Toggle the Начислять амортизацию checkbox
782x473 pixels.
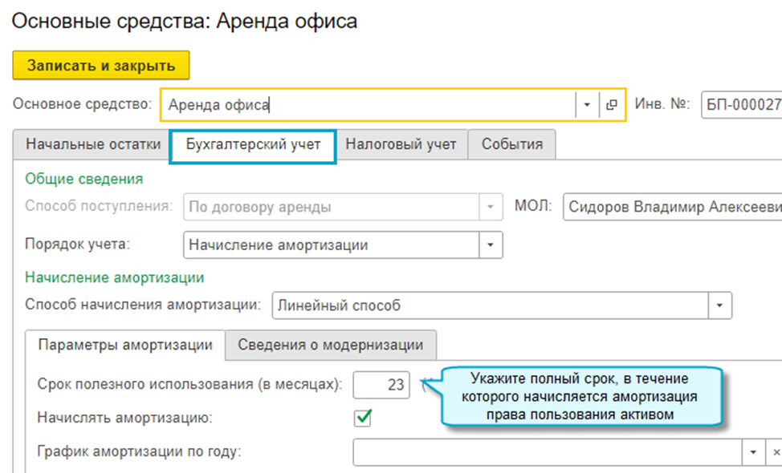[364, 418]
